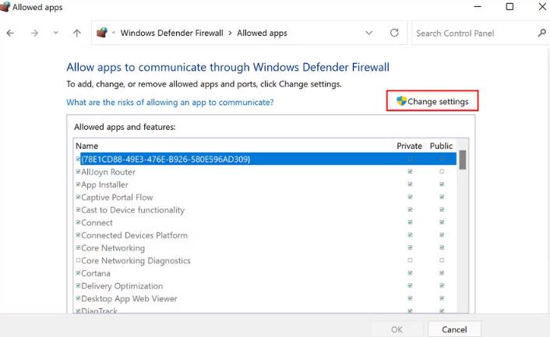Select Desktop App Web Viewer row

coord(266,298)
